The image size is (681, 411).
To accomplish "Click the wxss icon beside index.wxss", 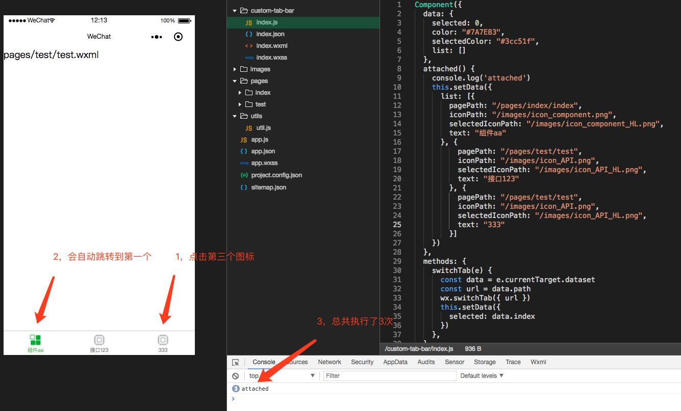I will point(249,58).
